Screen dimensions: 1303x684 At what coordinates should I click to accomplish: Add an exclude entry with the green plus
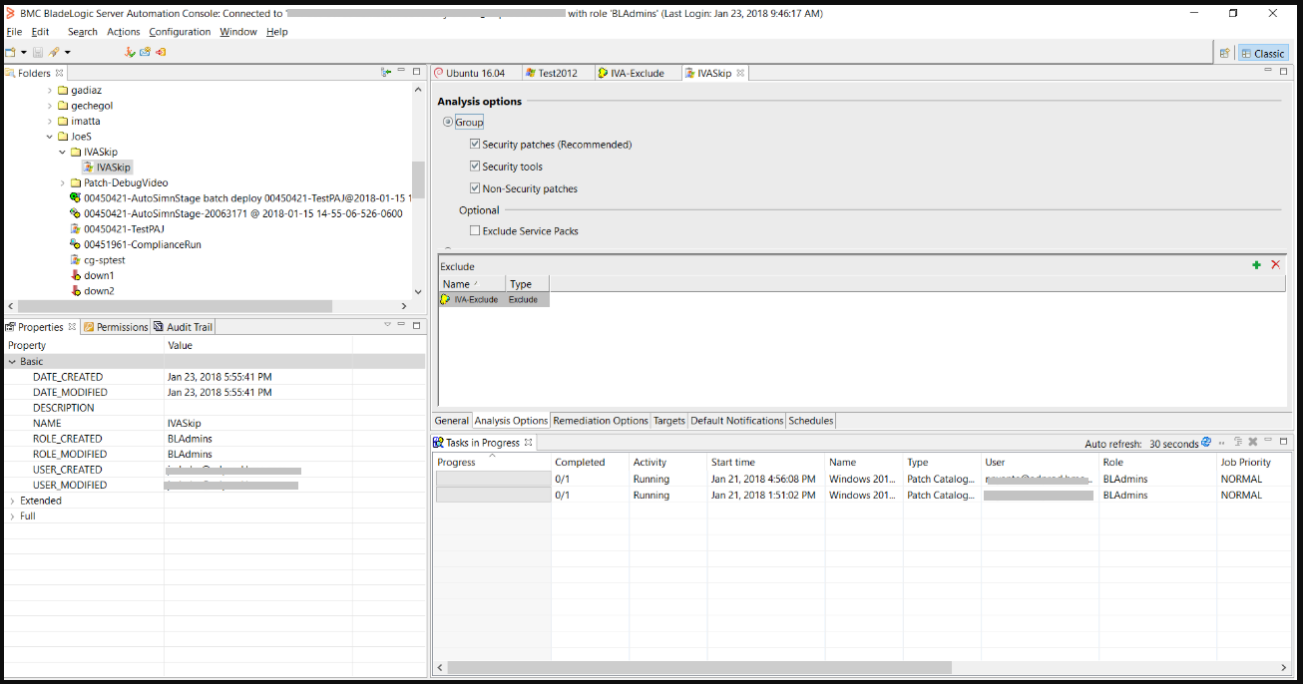coord(1256,264)
